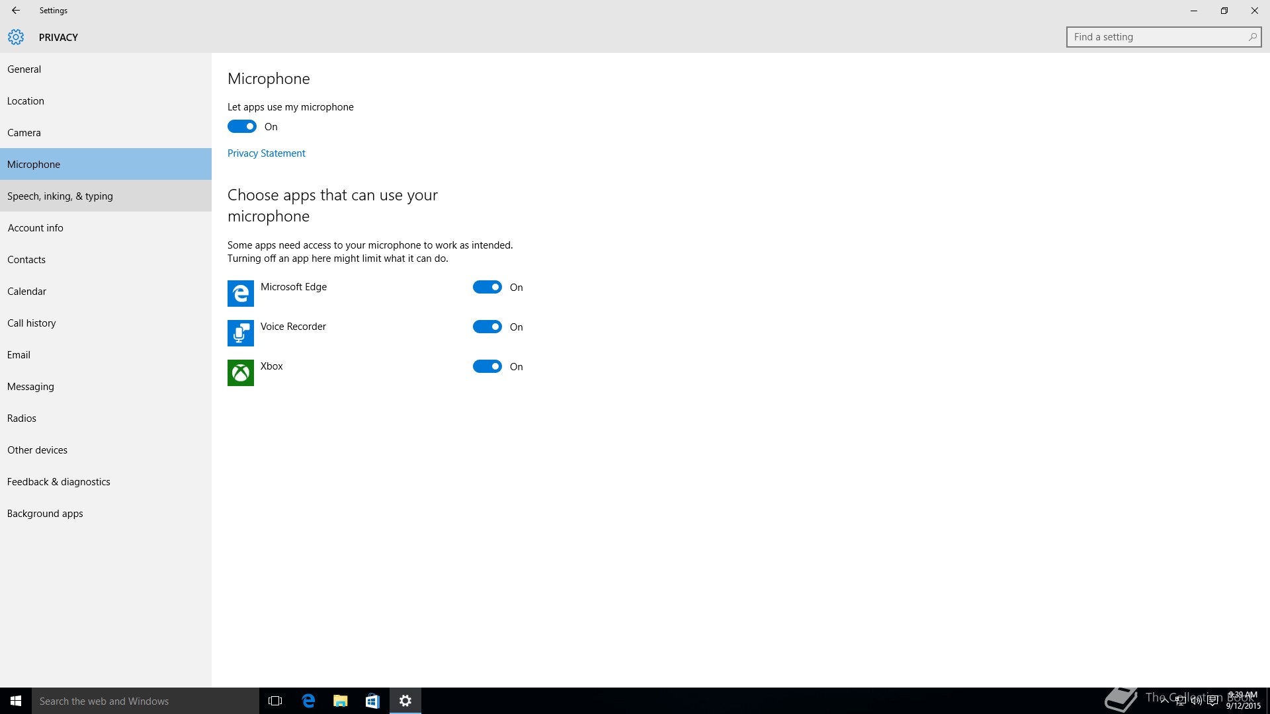1270x714 pixels.
Task: Open the Camera privacy section
Action: (106, 132)
